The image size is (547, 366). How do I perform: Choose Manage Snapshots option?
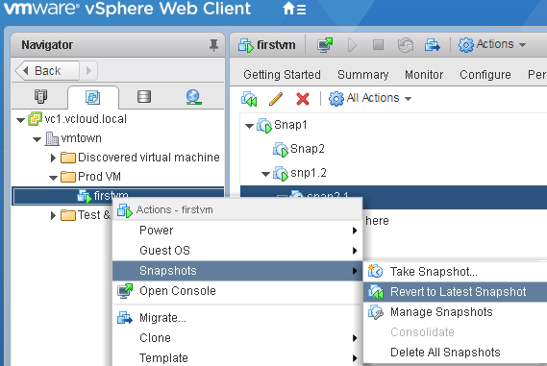pyautogui.click(x=455, y=312)
